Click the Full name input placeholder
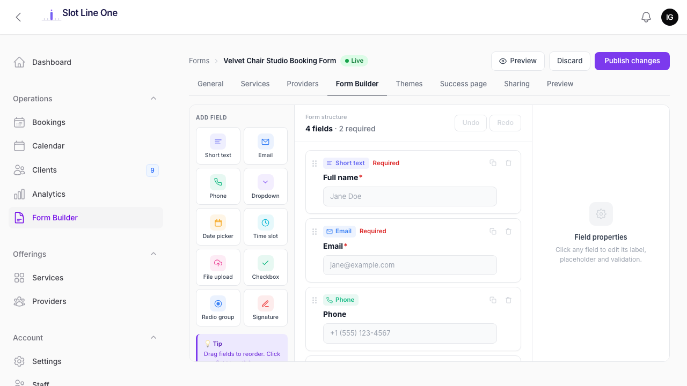687x386 pixels. (x=410, y=196)
